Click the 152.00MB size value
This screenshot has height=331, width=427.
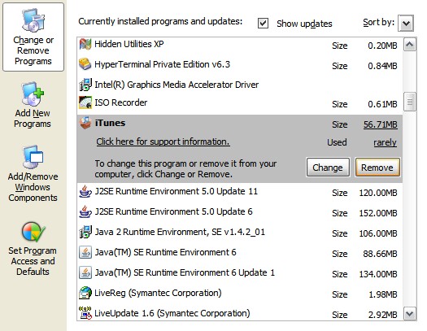click(x=378, y=213)
